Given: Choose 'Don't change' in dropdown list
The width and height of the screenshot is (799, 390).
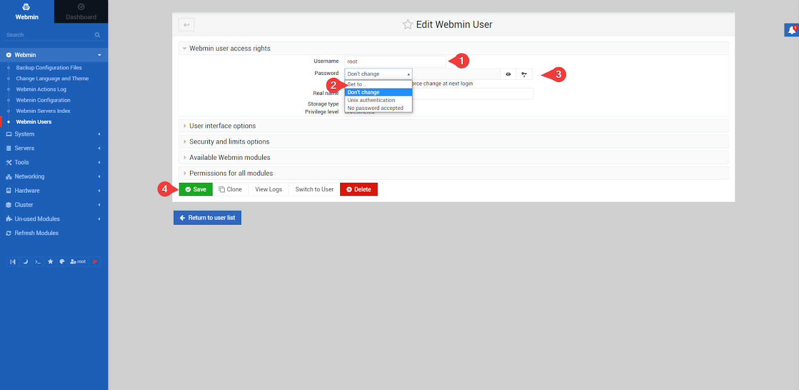Looking at the screenshot, I should (379, 92).
